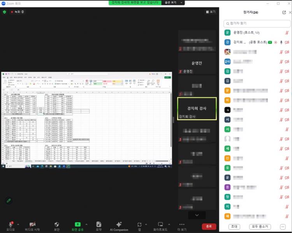Image resolution: width=292 pixels, height=233 pixels.
Task: Expand the share screen options arrow
Action: click(x=86, y=224)
